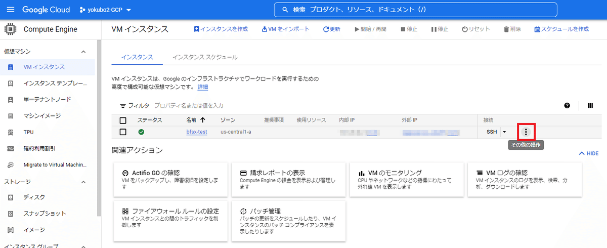
Task: Open the Actifio GO の確認 card
Action: click(x=170, y=180)
